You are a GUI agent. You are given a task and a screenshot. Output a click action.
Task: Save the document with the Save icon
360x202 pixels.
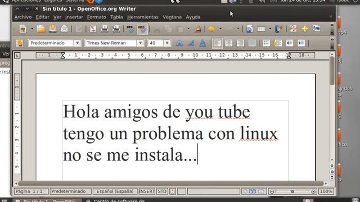pos(53,29)
